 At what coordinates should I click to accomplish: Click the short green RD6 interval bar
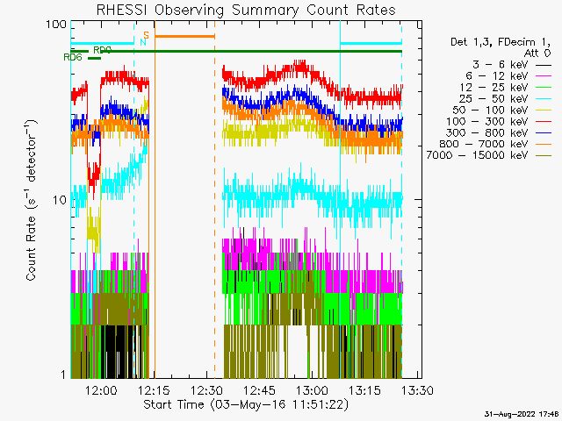pos(95,58)
